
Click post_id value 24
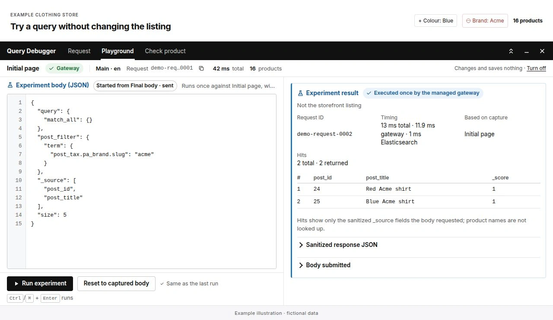[x=317, y=189]
